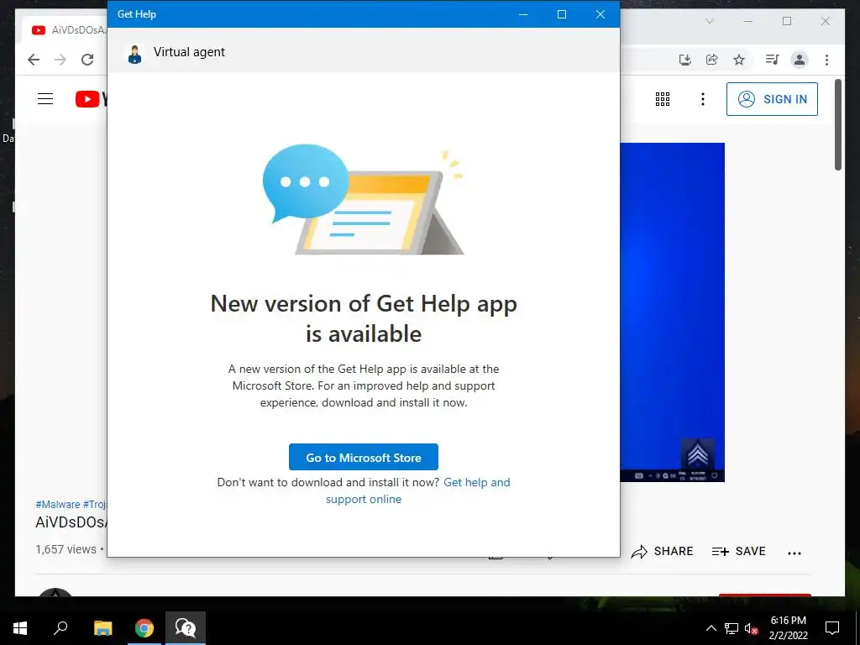Open more actions ellipsis under video
860x645 pixels.
pos(794,553)
